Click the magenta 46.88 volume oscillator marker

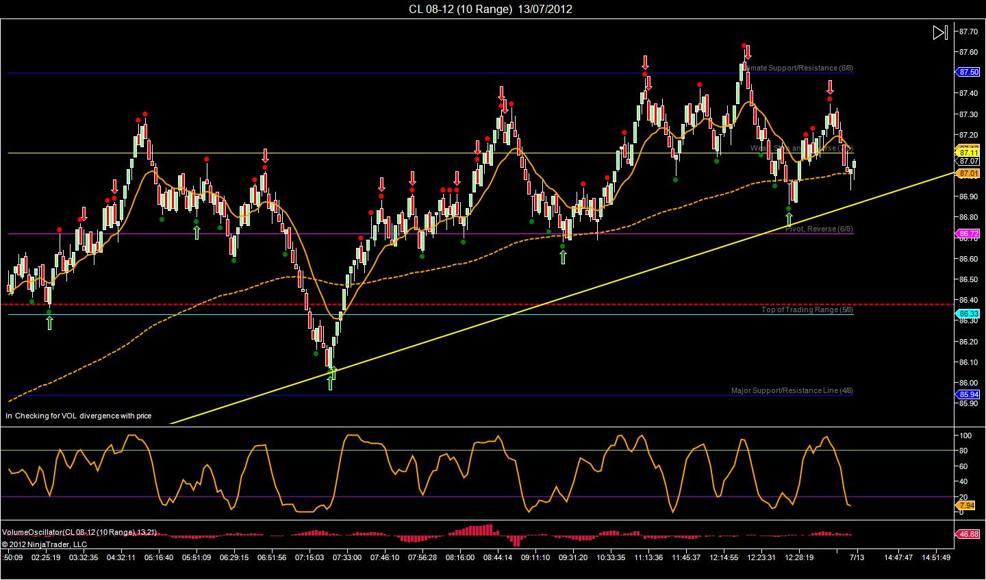pos(968,533)
